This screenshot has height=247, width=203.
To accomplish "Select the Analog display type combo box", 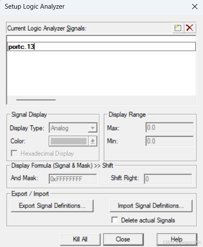I will tap(73, 128).
